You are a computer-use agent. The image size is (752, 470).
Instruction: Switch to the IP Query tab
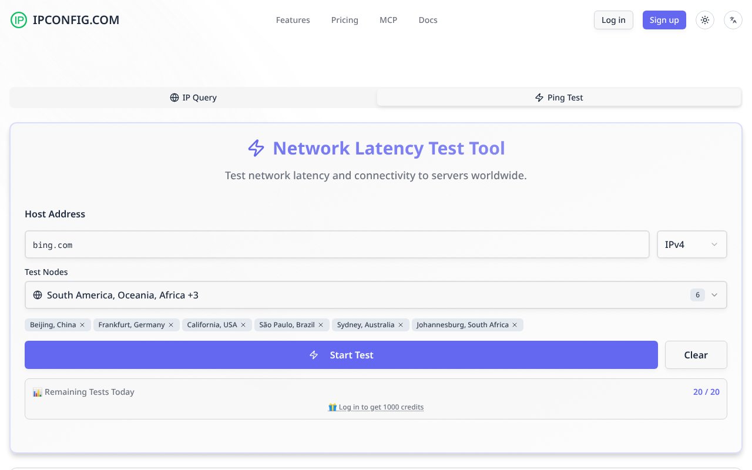coord(193,98)
